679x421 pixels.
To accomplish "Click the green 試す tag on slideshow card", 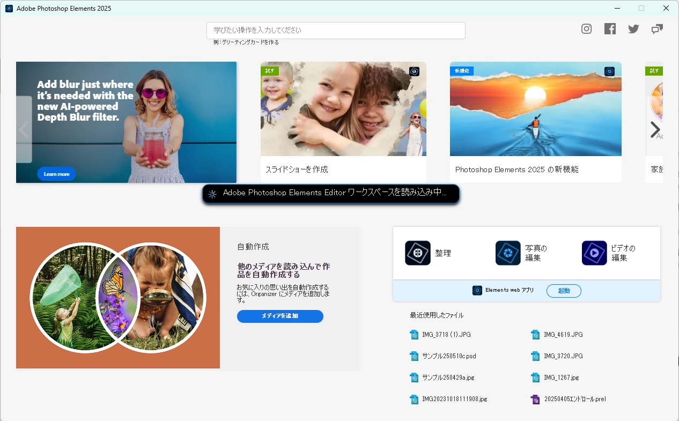I will click(270, 71).
